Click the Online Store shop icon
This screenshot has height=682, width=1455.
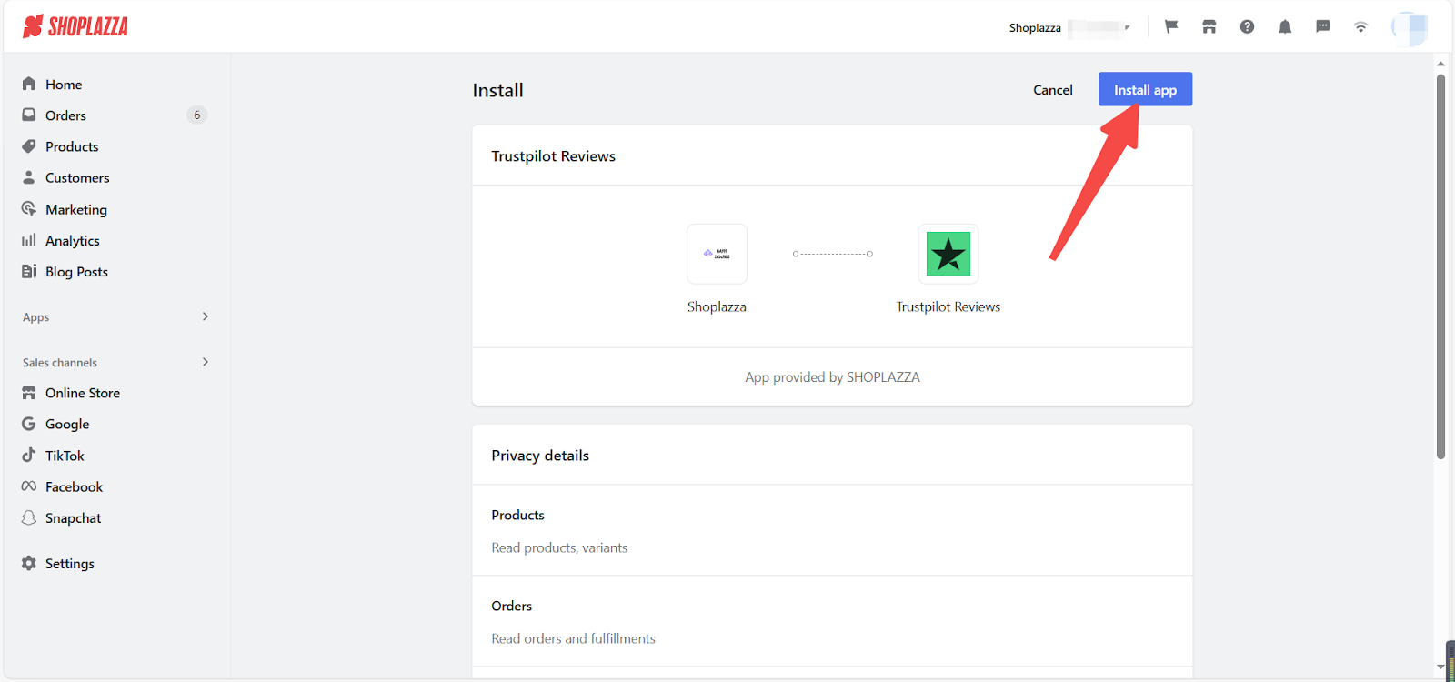point(29,393)
